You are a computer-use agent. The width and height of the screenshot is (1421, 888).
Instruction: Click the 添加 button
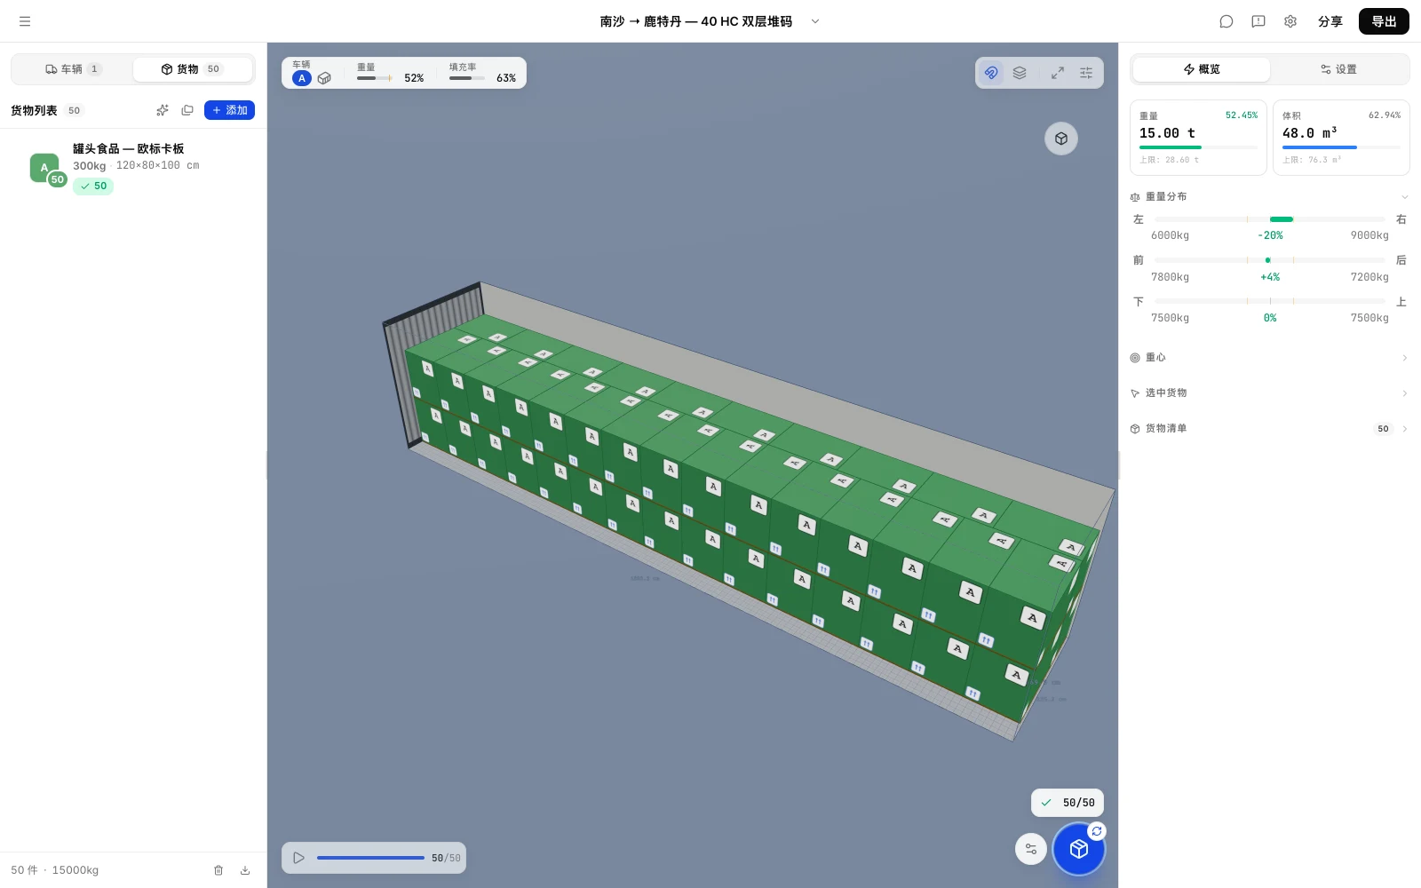[x=229, y=110]
